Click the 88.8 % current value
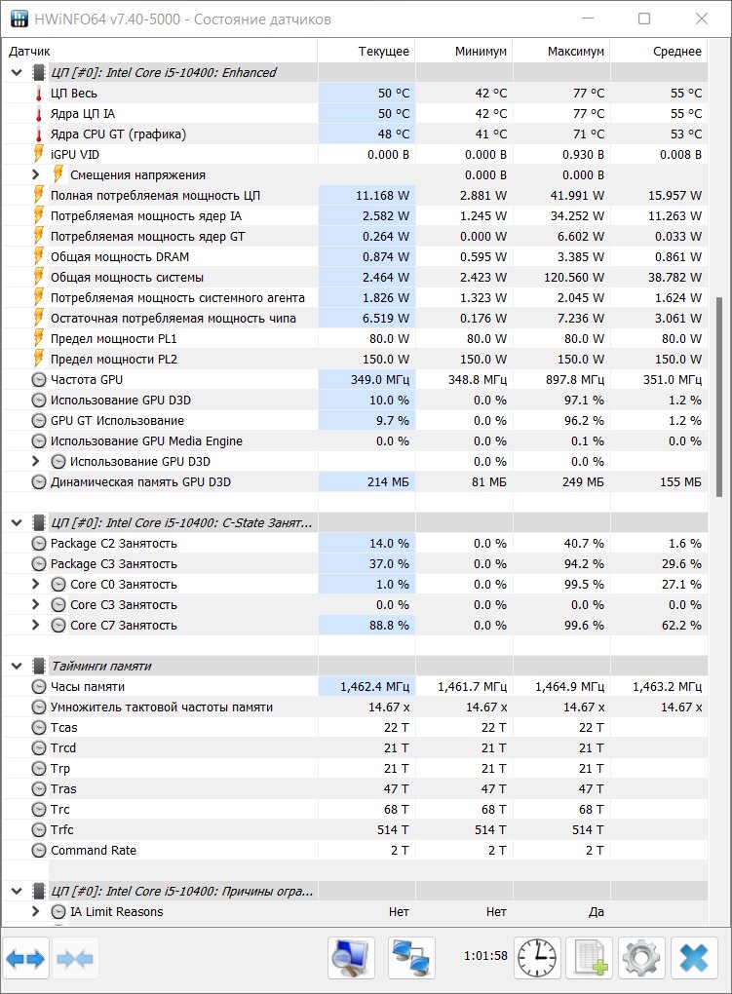 (x=389, y=625)
